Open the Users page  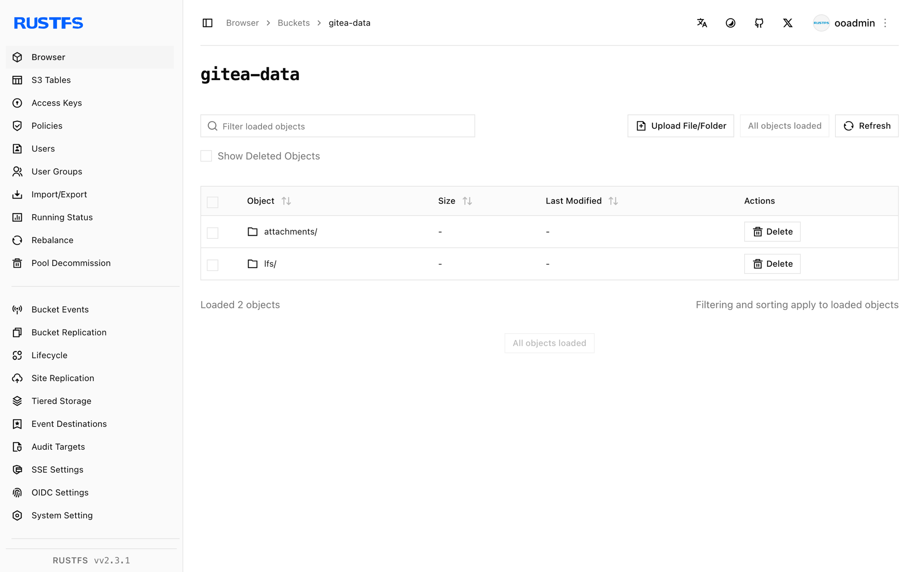[x=90, y=149]
